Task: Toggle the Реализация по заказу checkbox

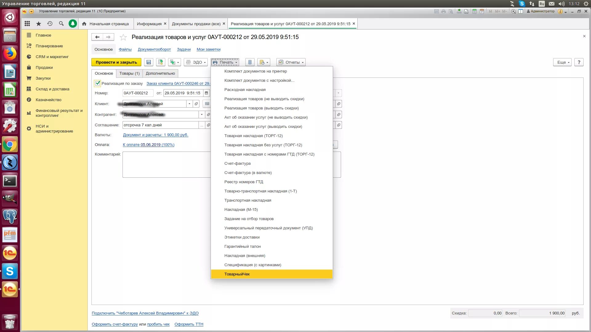Action: pyautogui.click(x=97, y=83)
